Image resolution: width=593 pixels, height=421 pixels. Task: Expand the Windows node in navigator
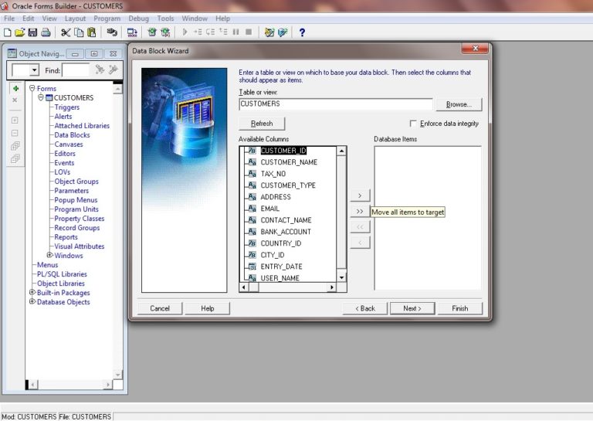[x=49, y=255]
